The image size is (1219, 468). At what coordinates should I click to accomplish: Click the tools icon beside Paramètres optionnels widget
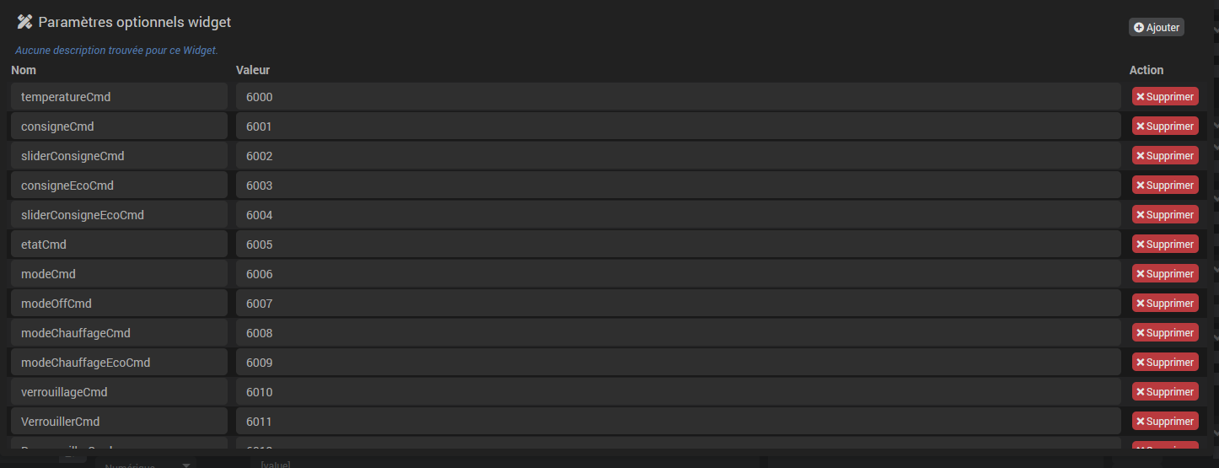coord(24,22)
